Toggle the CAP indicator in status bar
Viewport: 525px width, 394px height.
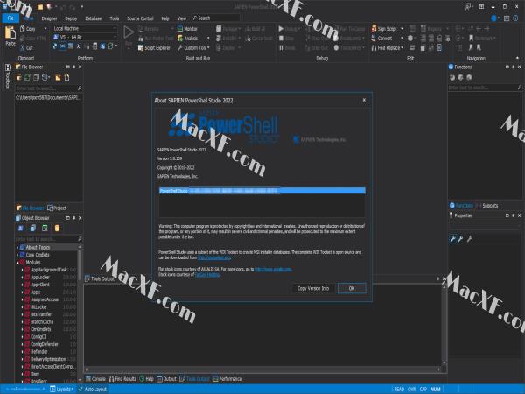click(x=423, y=389)
